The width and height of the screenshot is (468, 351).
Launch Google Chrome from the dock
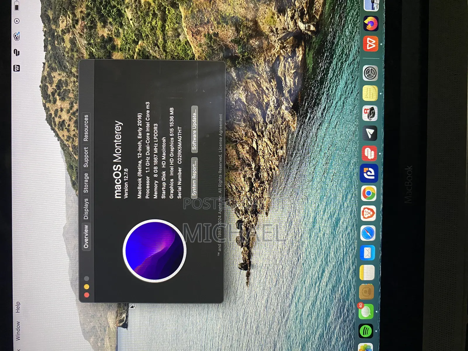point(368,193)
